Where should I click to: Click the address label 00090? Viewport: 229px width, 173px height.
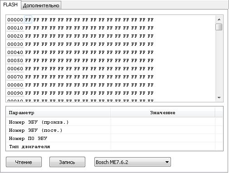(x=15, y=93)
